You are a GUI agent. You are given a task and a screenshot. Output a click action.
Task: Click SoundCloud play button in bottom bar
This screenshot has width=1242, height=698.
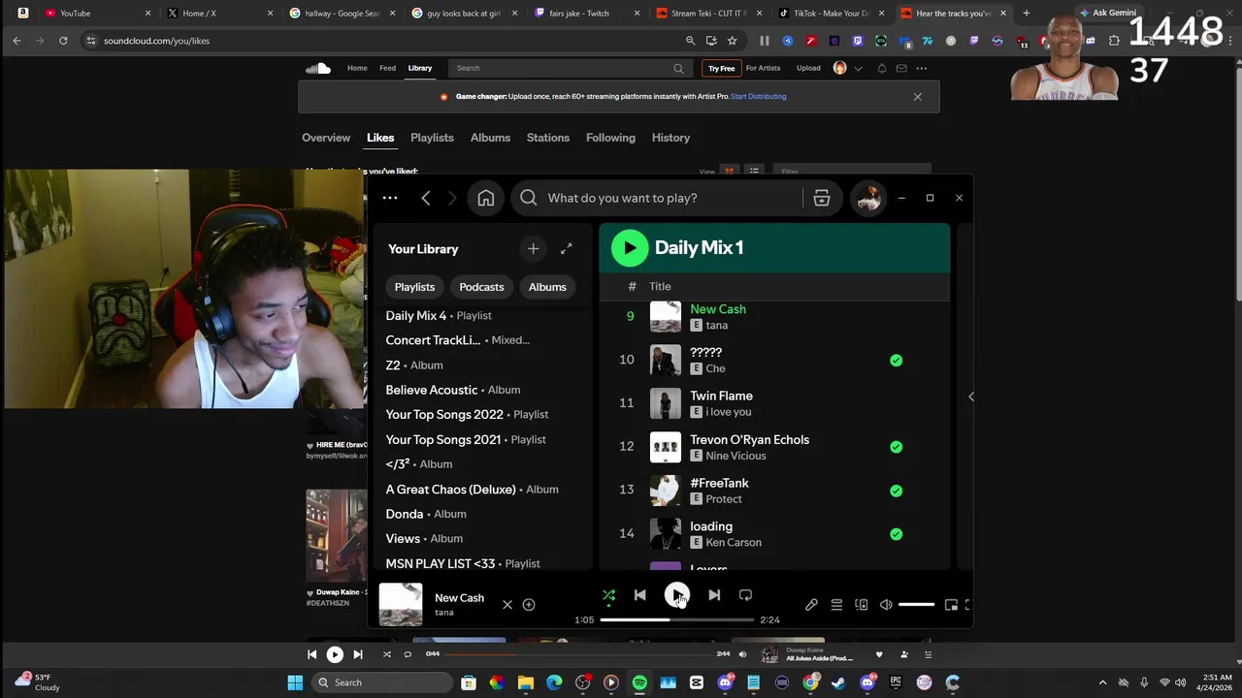335,654
